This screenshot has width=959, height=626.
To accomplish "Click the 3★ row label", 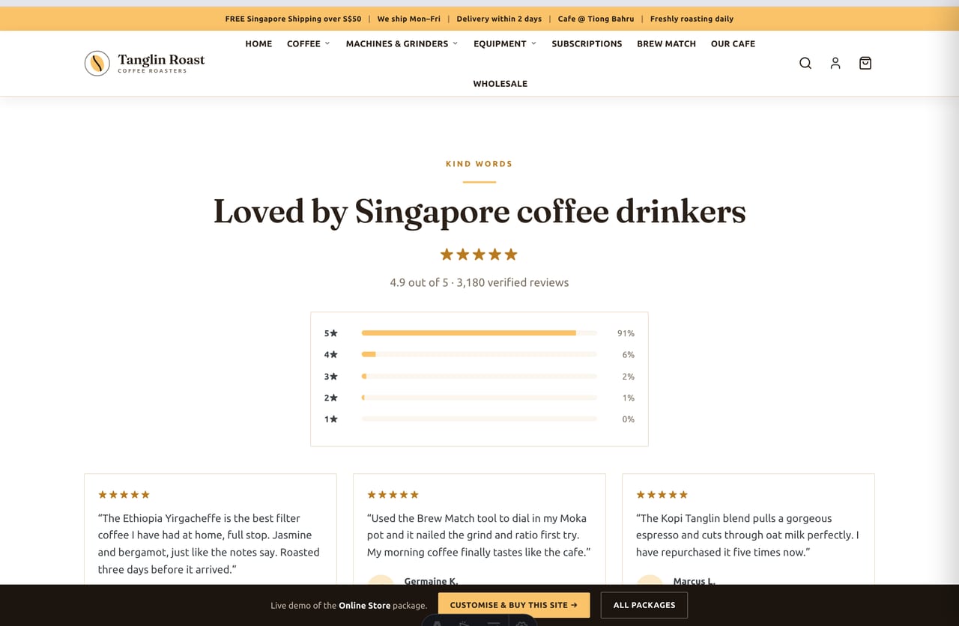I will (331, 377).
